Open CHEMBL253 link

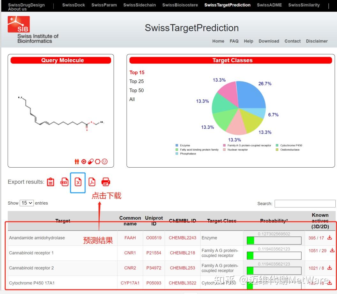(183, 268)
